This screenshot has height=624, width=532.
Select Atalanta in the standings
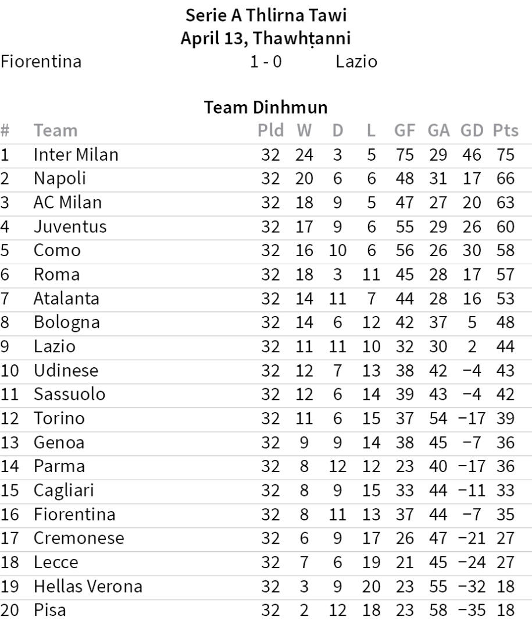[66, 299]
